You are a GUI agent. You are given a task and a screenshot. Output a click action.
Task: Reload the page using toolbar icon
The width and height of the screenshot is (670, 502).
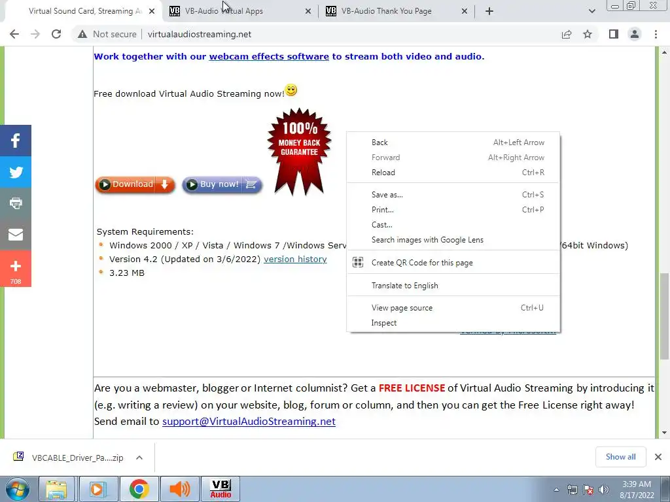[56, 34]
